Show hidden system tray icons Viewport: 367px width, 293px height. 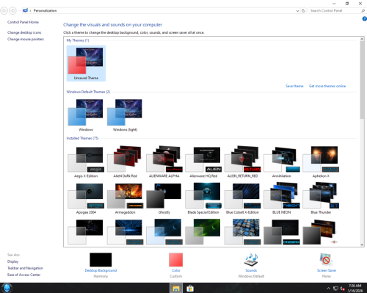coord(328,289)
